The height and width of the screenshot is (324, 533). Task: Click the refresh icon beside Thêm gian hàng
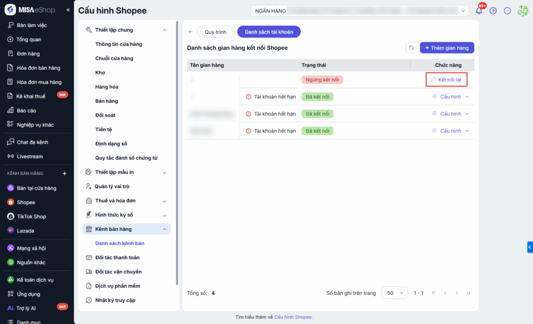pos(411,48)
